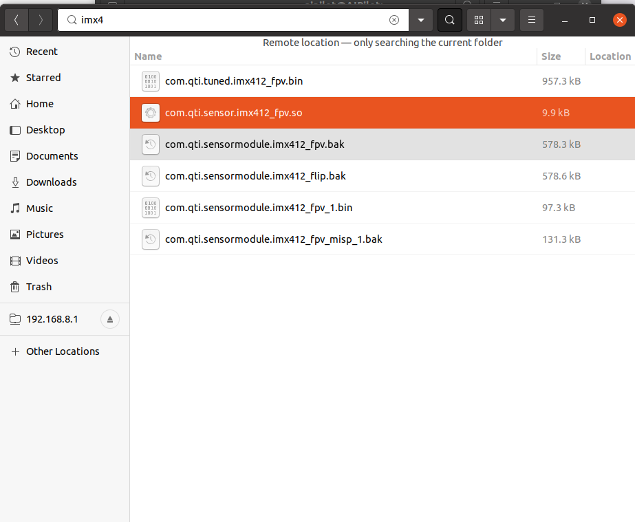Image resolution: width=635 pixels, height=522 pixels.
Task: Open Other Locations in sidebar
Action: coord(63,351)
